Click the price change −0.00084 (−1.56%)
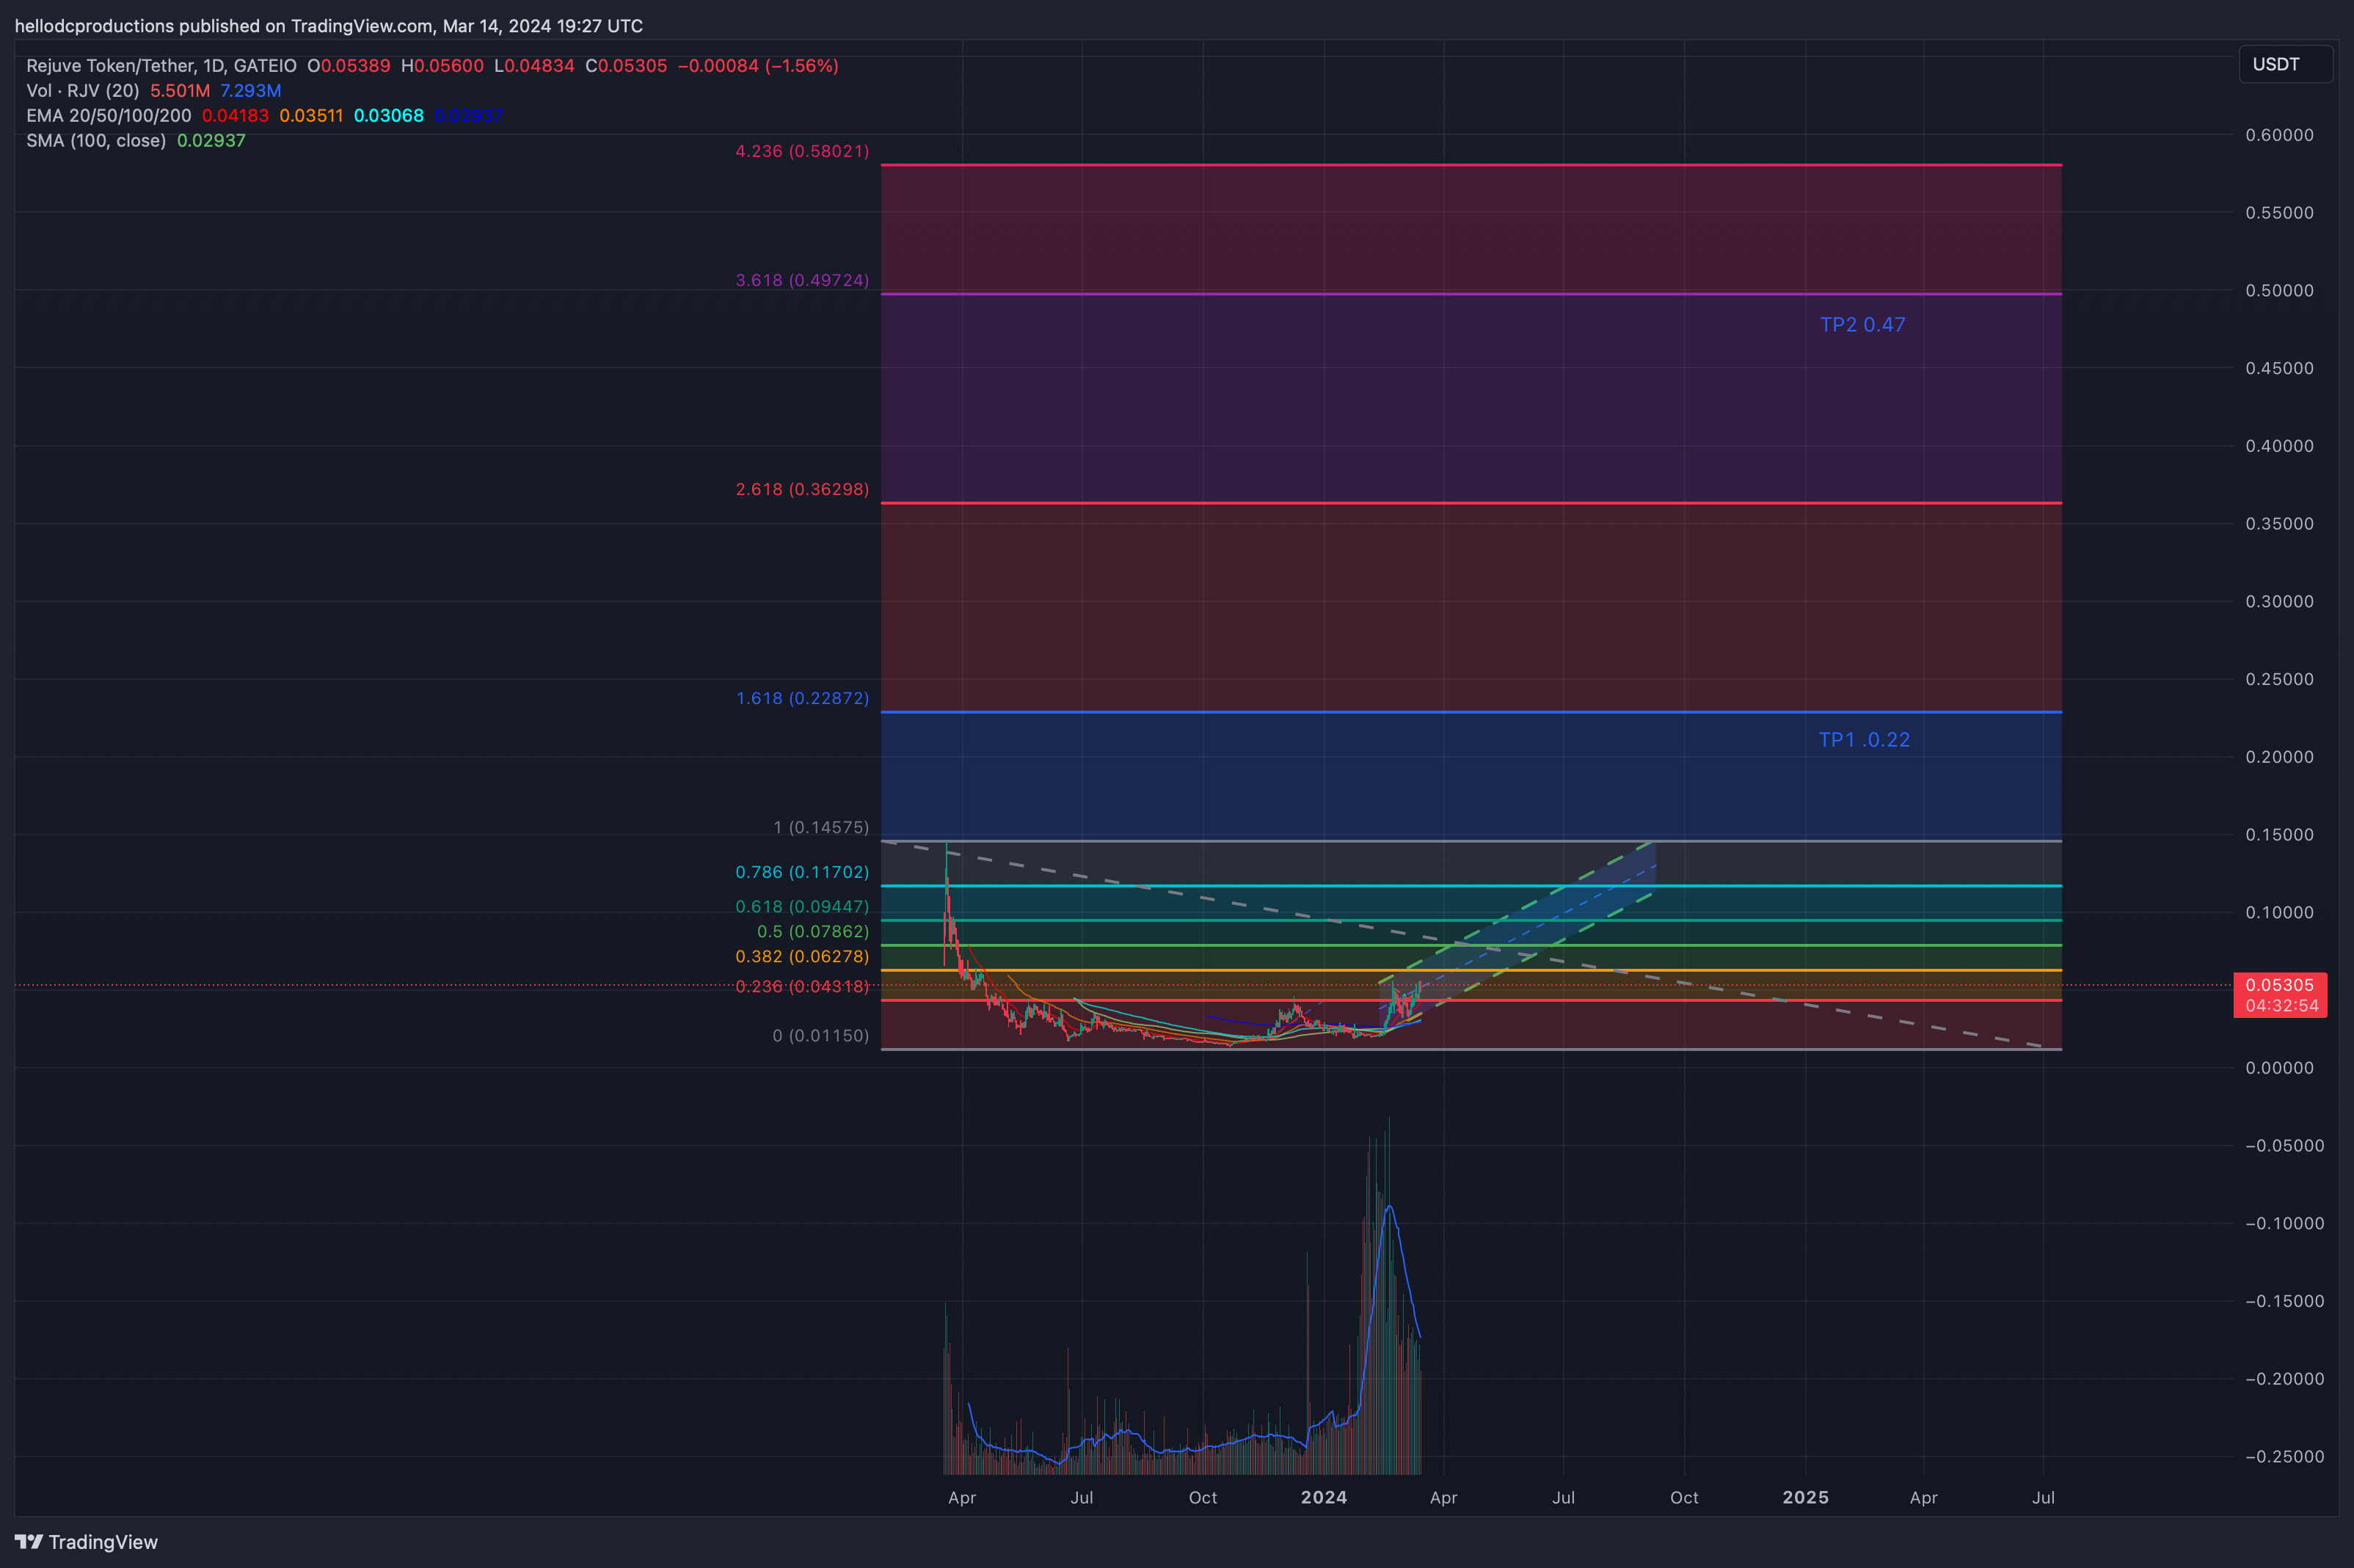 coord(758,66)
